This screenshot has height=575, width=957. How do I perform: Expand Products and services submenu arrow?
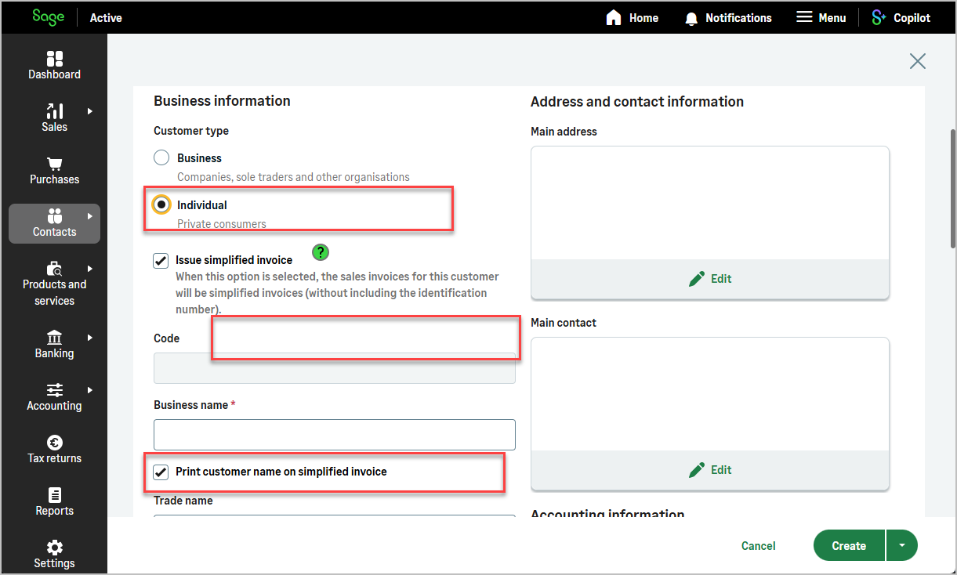pyautogui.click(x=90, y=269)
